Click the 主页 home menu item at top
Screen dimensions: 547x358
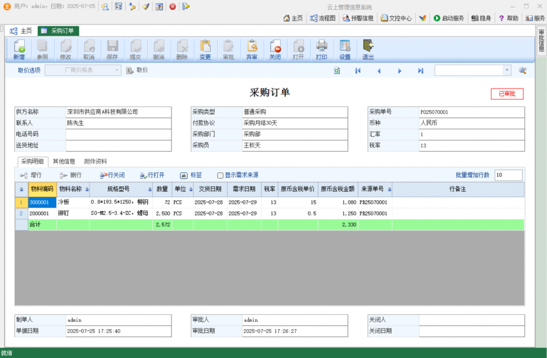tap(293, 18)
